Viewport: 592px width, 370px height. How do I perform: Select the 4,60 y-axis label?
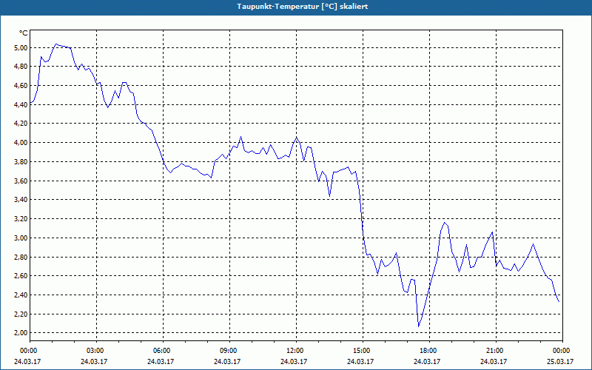click(21, 86)
